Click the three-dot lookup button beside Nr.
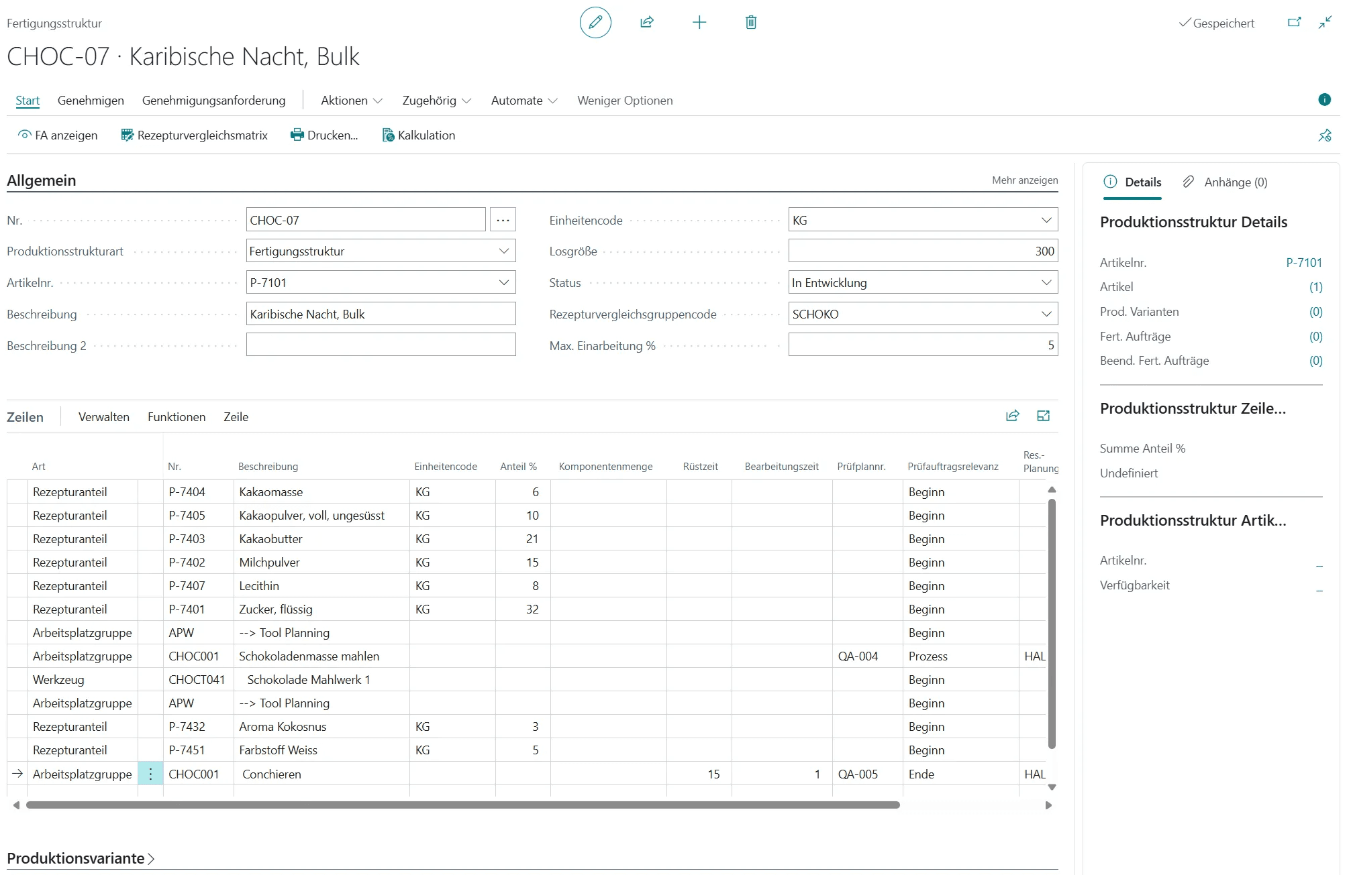This screenshot has height=875, width=1349. (503, 220)
